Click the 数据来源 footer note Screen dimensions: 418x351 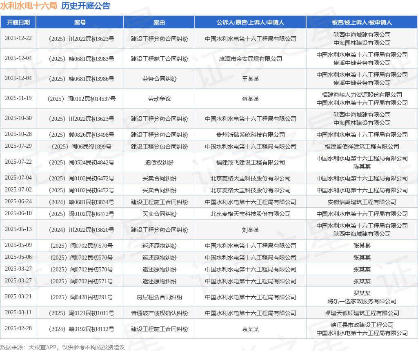(x=62, y=347)
